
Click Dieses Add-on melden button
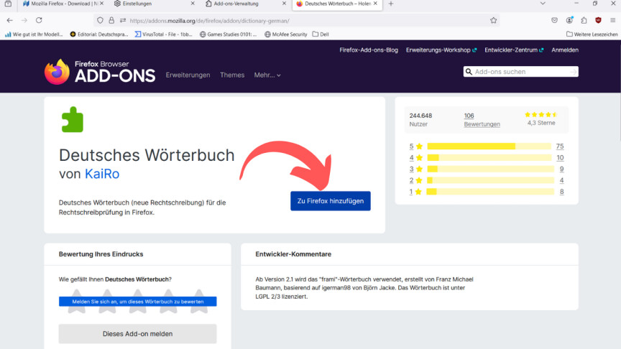[x=137, y=334]
